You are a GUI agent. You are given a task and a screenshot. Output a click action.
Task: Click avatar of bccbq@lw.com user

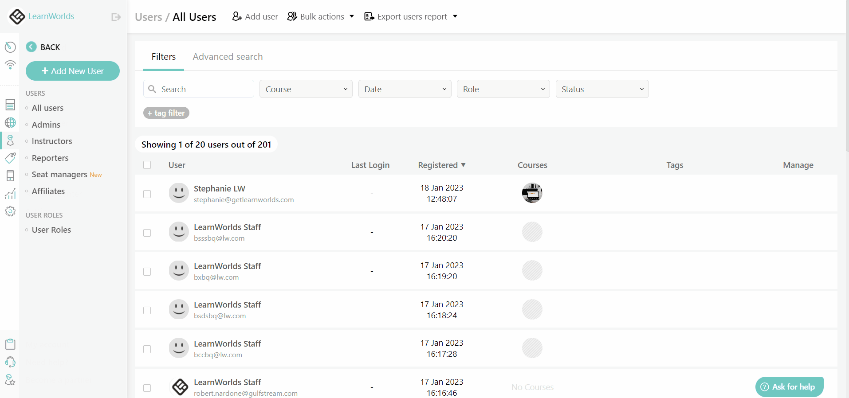point(179,348)
